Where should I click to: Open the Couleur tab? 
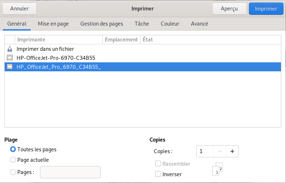tap(170, 24)
